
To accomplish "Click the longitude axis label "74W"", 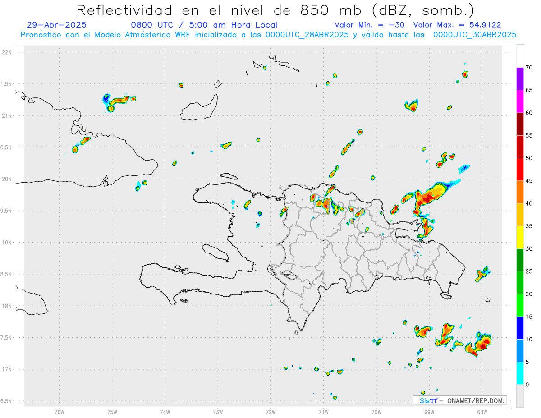I will click(x=165, y=412).
